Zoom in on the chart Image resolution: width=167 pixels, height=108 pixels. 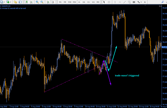click(x=37, y=2)
